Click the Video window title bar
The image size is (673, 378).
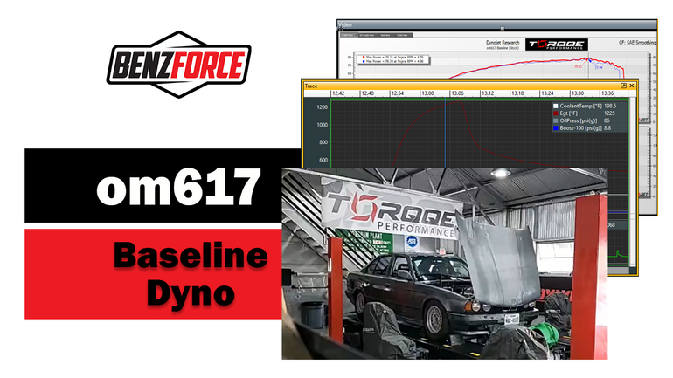click(x=497, y=24)
